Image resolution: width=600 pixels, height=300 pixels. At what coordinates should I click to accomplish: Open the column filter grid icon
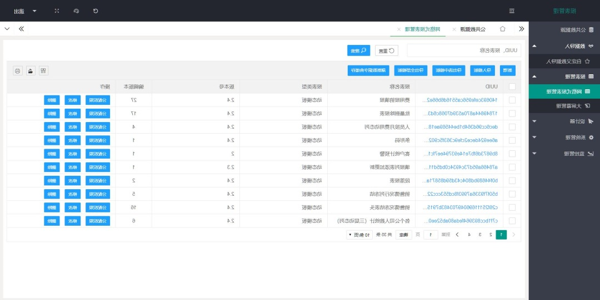point(43,70)
